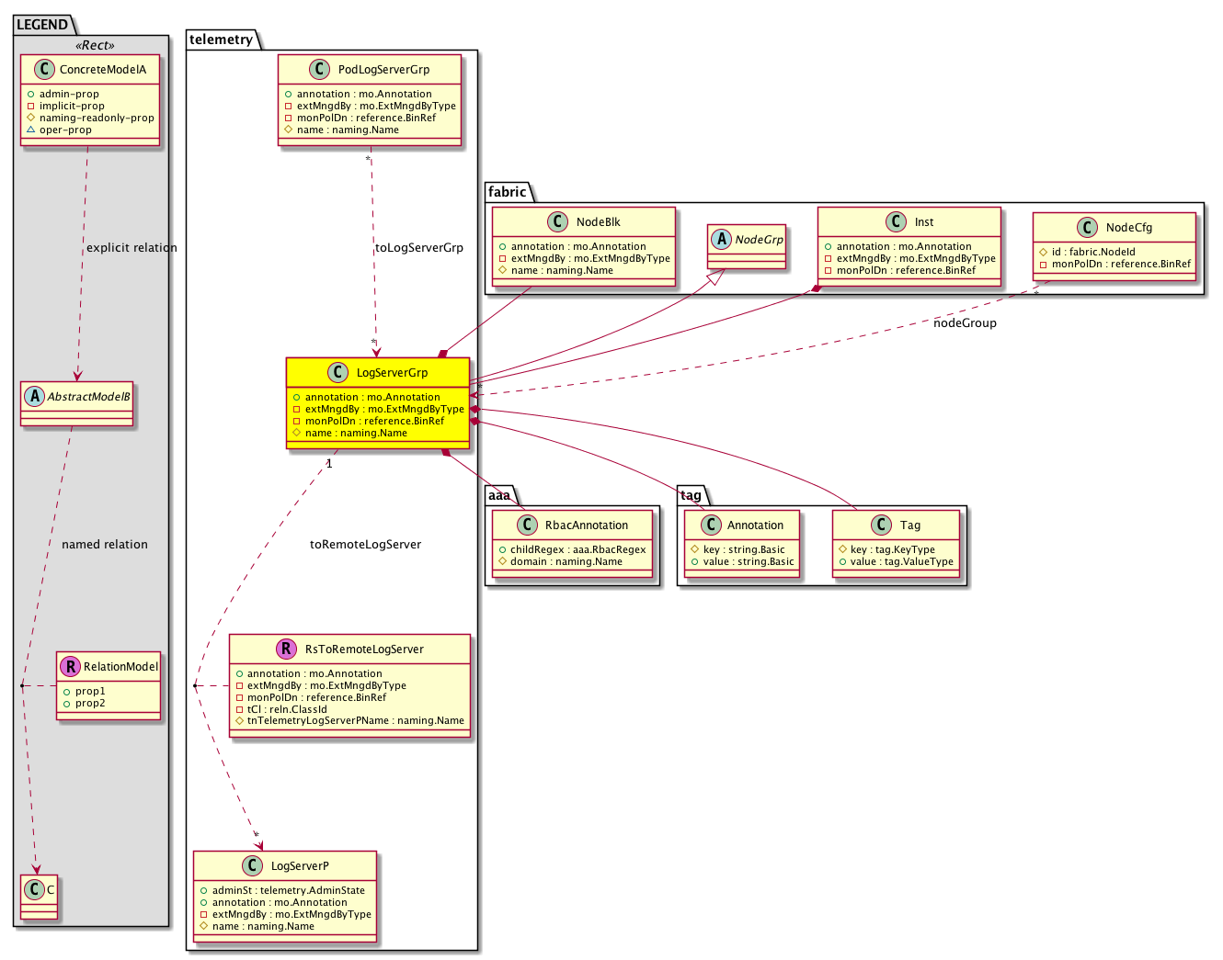Select the RbacAnnotation class icon

[527, 525]
